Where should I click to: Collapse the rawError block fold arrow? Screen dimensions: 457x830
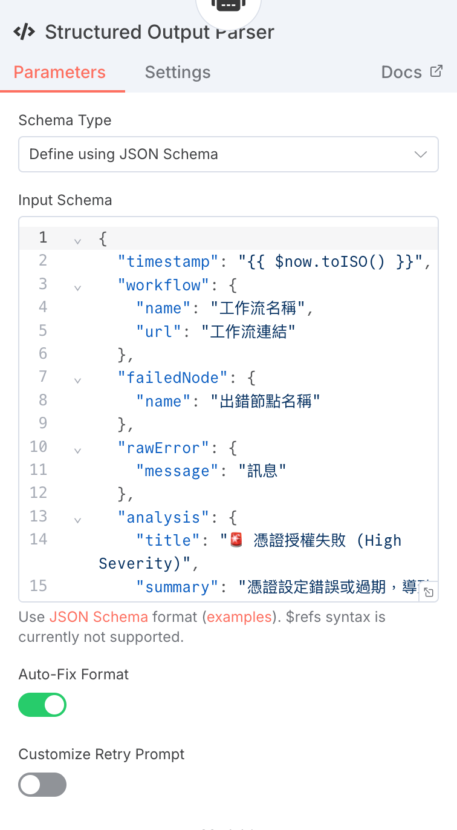tap(77, 451)
